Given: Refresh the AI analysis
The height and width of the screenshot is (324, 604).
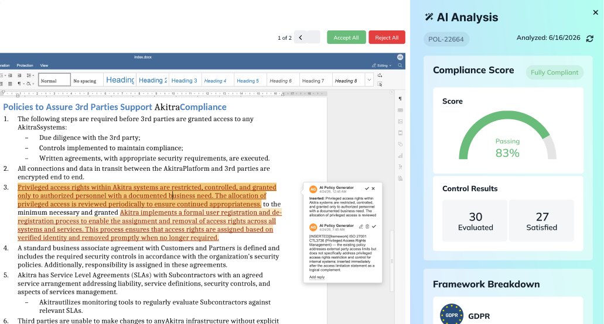Looking at the screenshot, I should point(590,39).
